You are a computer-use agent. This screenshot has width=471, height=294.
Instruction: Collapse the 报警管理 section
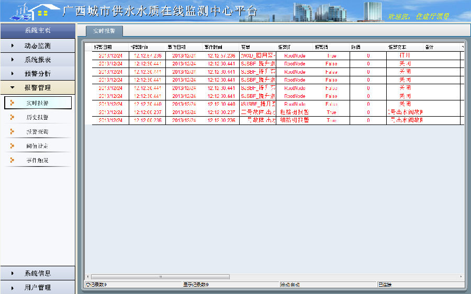coord(37,88)
